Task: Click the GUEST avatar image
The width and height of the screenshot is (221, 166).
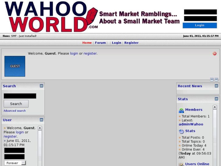Action: (15, 66)
